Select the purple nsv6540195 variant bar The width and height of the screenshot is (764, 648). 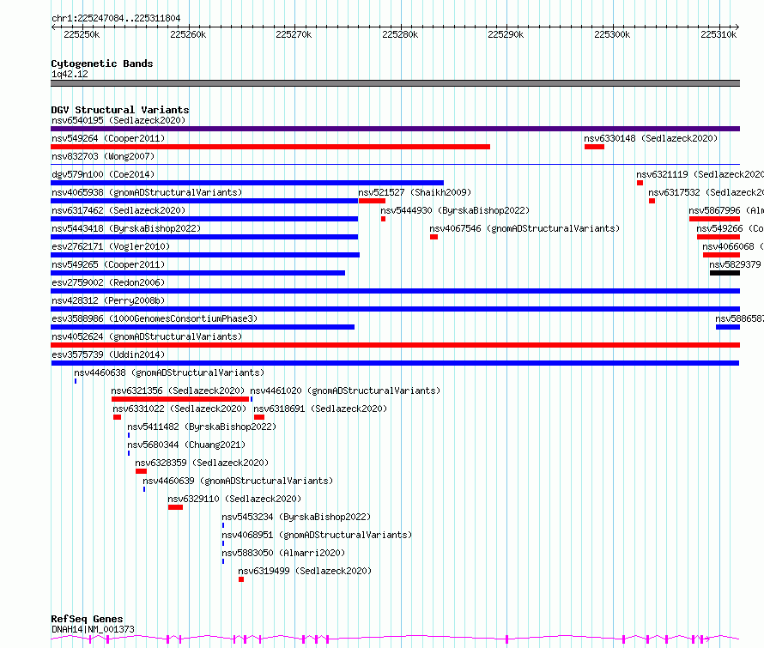tap(395, 129)
